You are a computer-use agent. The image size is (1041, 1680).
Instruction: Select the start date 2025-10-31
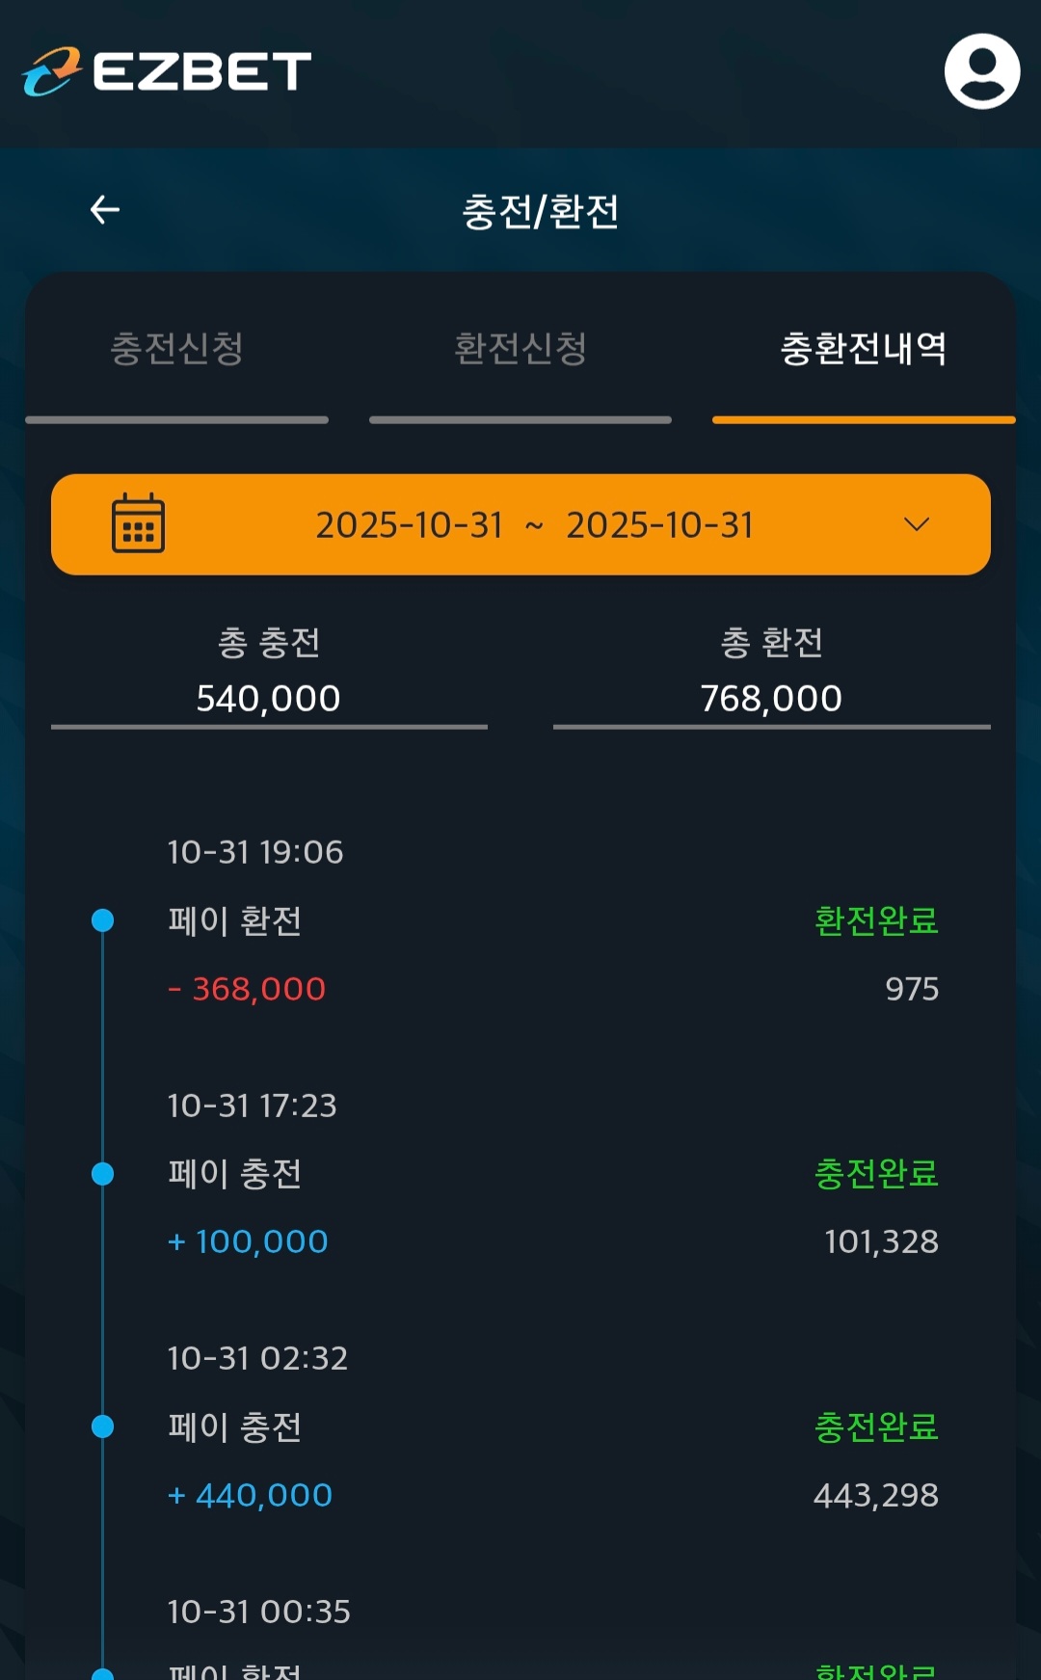pos(410,525)
